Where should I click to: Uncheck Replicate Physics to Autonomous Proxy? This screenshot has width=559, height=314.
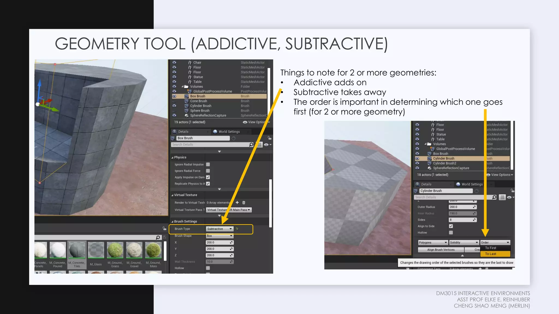pos(208,184)
